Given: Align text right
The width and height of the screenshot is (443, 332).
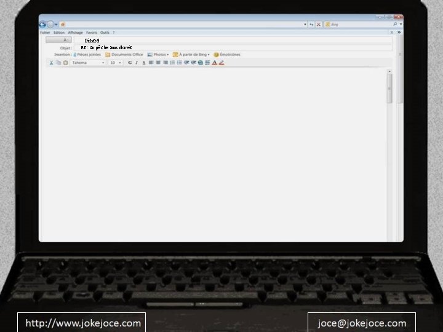Looking at the screenshot, I should pyautogui.click(x=166, y=63).
